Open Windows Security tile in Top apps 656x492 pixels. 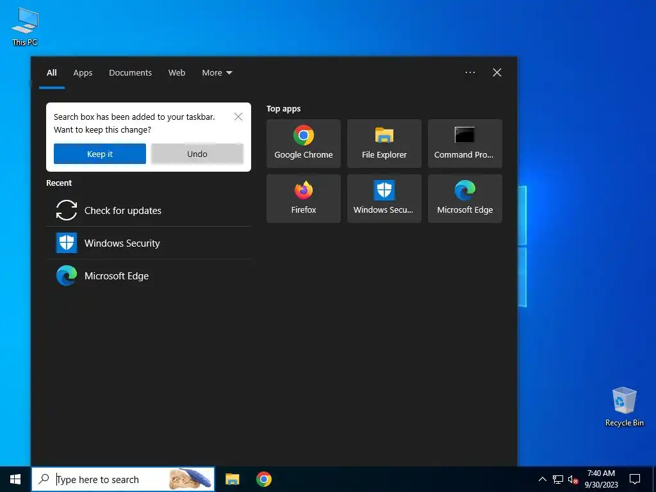[384, 199]
